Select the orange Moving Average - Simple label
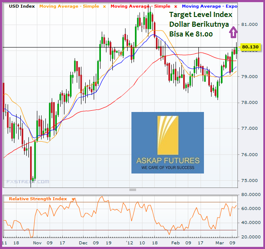The image size is (265, 249). tap(69, 6)
